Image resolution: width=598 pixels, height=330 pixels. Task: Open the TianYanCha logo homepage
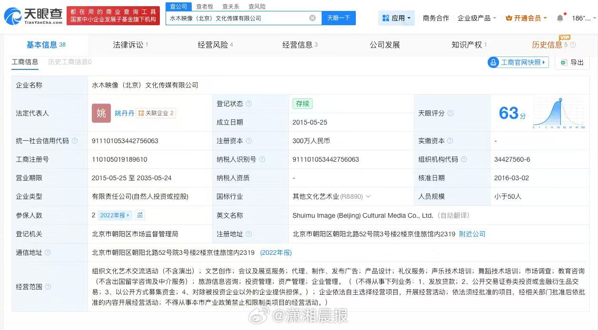33,16
